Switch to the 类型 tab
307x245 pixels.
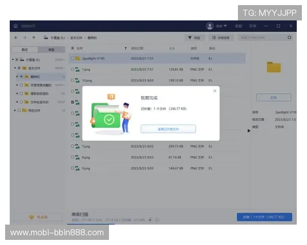pos(51,50)
